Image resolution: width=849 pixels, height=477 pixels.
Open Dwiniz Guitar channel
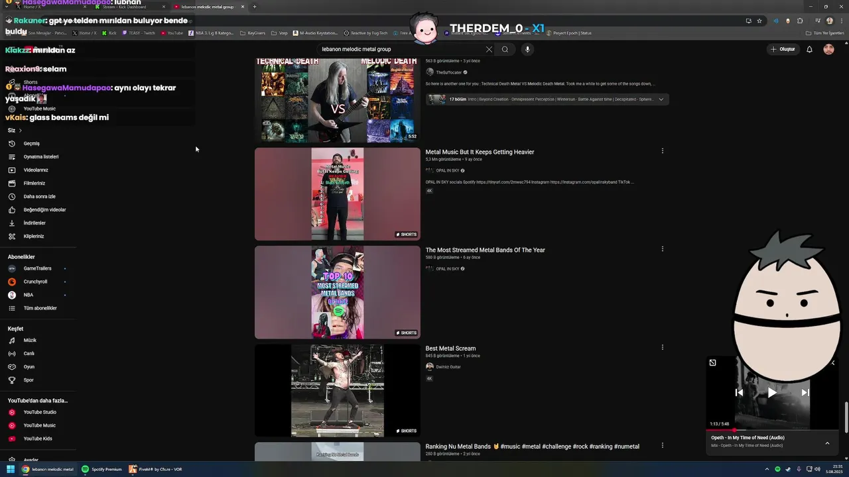[x=448, y=367]
